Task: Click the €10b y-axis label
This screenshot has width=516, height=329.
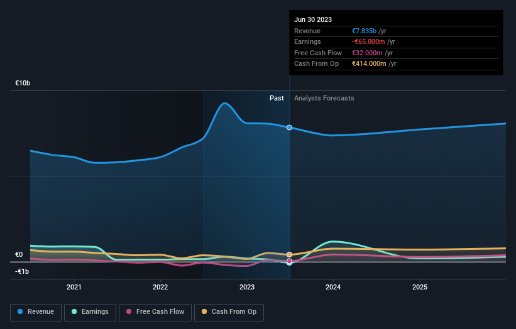Action: click(23, 83)
